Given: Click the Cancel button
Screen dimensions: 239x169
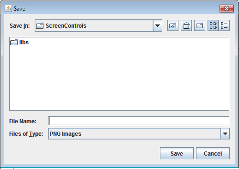Looking at the screenshot, I should (213, 153).
